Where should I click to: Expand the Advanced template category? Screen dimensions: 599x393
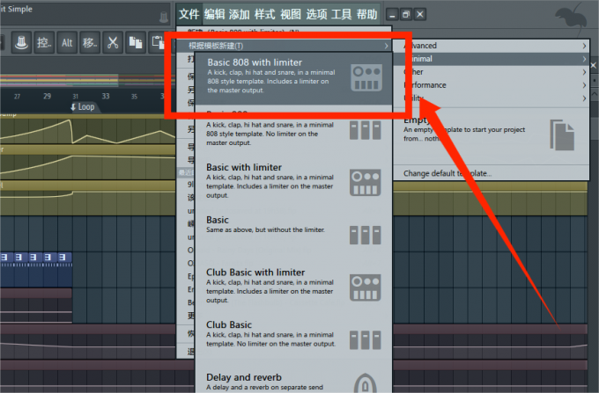point(492,46)
